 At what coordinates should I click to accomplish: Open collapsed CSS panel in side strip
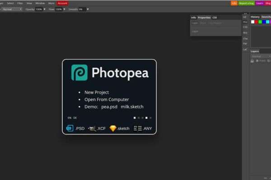pyautogui.click(x=245, y=27)
